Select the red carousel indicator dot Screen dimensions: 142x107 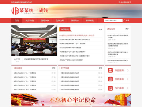coord(56,54)
